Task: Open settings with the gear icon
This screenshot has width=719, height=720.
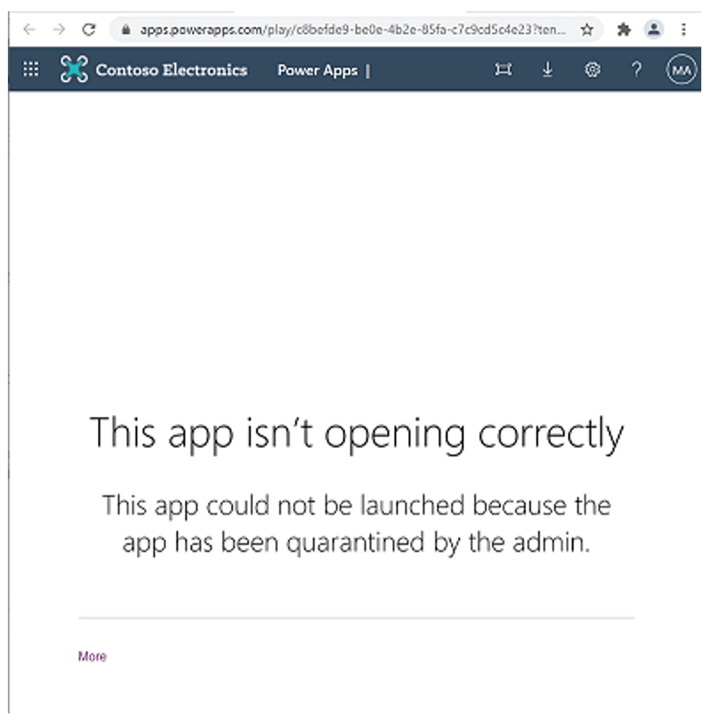Action: click(x=592, y=70)
